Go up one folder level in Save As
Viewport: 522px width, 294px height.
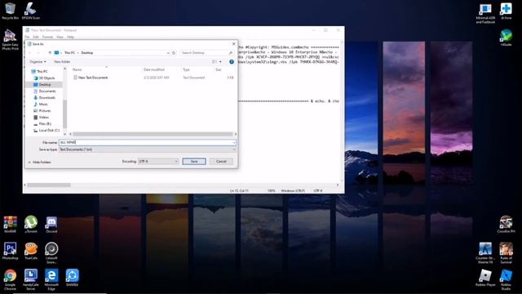tap(50, 52)
